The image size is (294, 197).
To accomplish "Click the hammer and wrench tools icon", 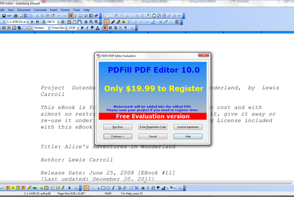I will pos(96,16).
